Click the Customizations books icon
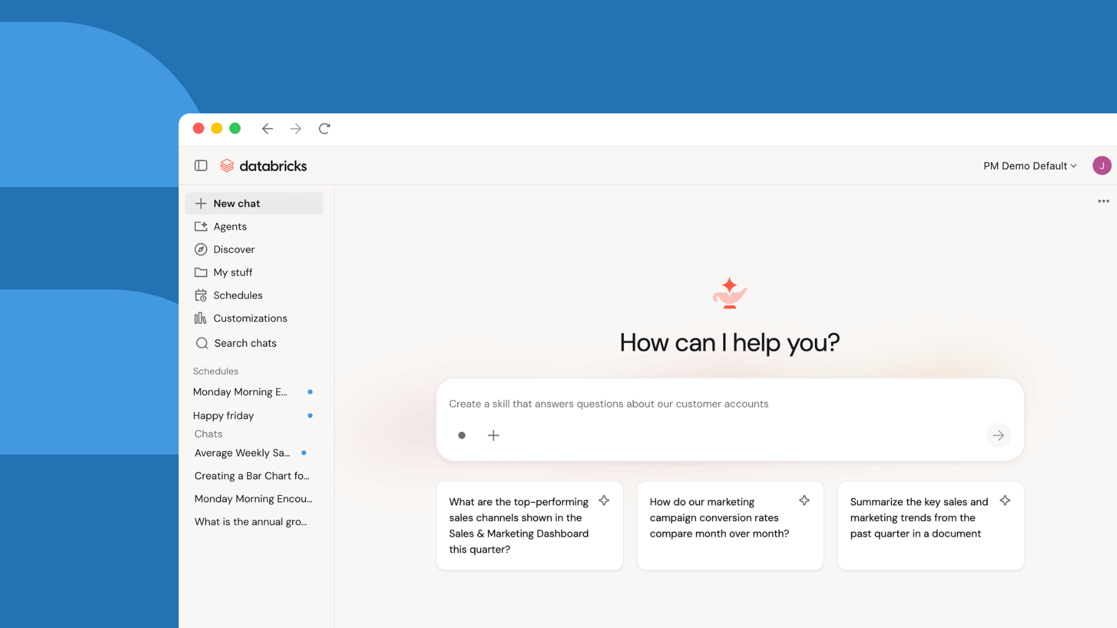Viewport: 1117px width, 628px height. pyautogui.click(x=200, y=318)
